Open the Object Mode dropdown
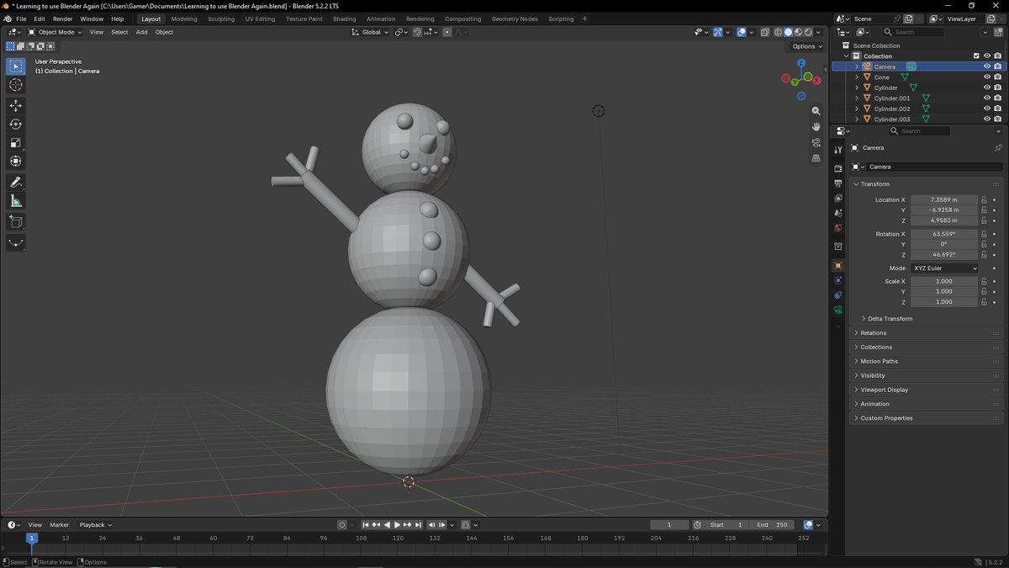 point(55,32)
